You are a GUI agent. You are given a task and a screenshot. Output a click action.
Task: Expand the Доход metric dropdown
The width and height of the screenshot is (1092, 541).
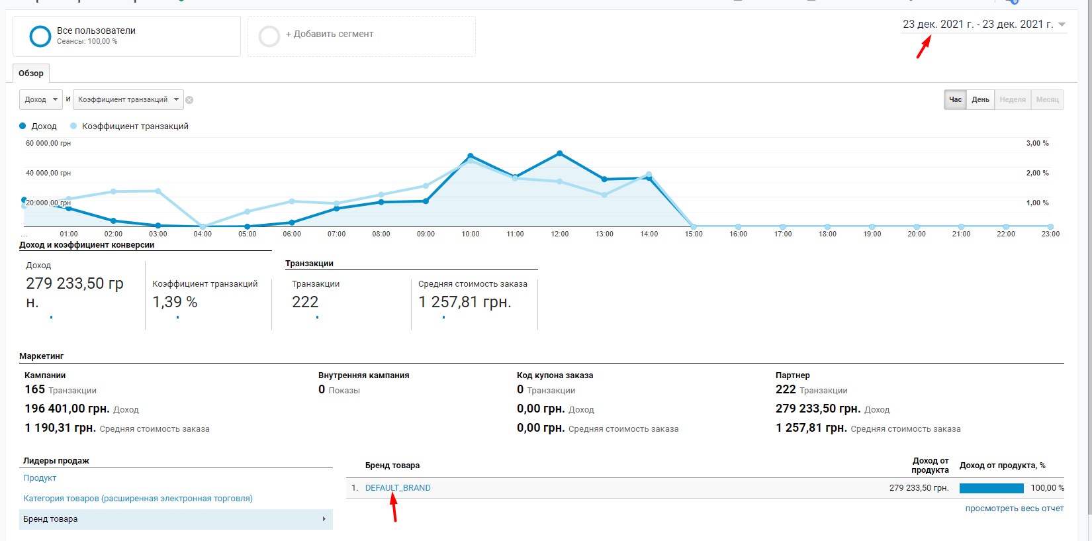tap(41, 100)
